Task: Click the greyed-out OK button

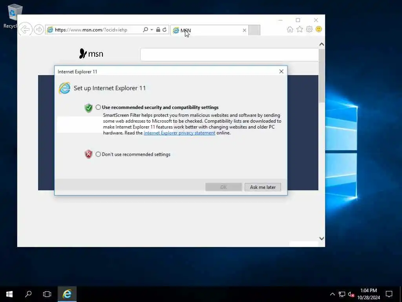Action: tap(223, 187)
